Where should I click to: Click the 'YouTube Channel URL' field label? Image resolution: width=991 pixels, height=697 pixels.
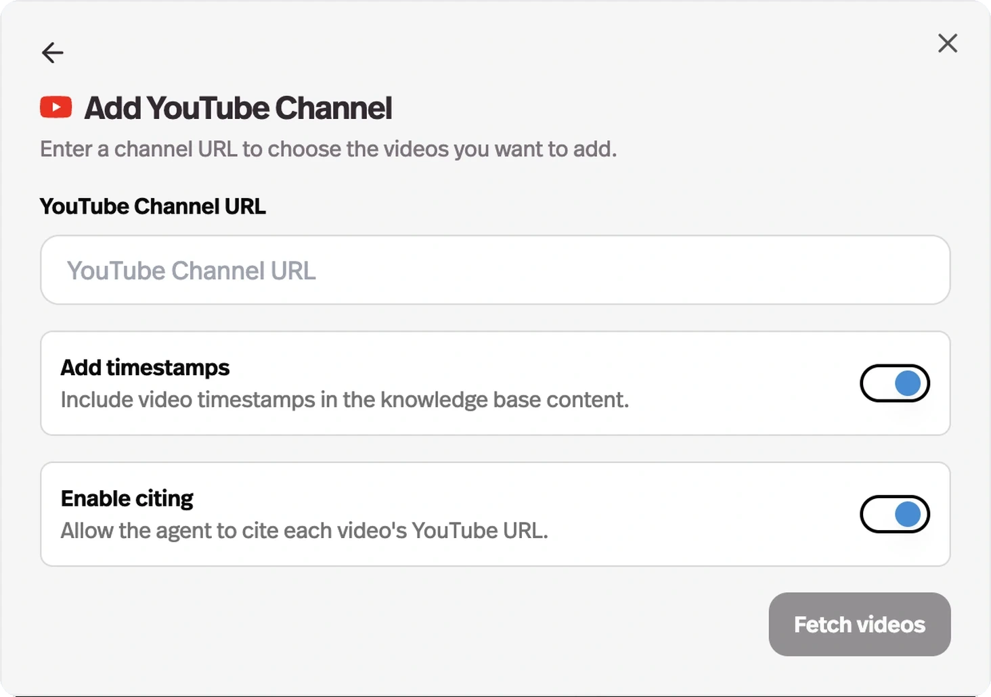[x=153, y=206]
